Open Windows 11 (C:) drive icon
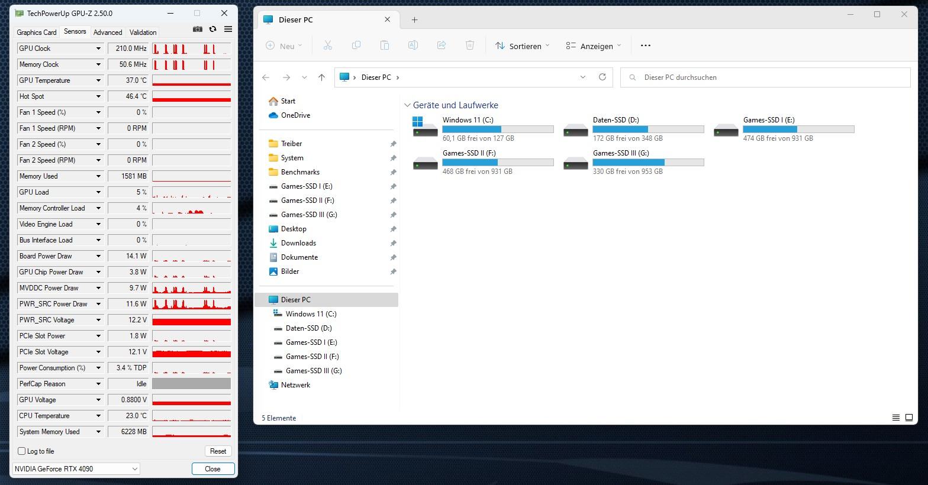The image size is (928, 485). (x=425, y=127)
